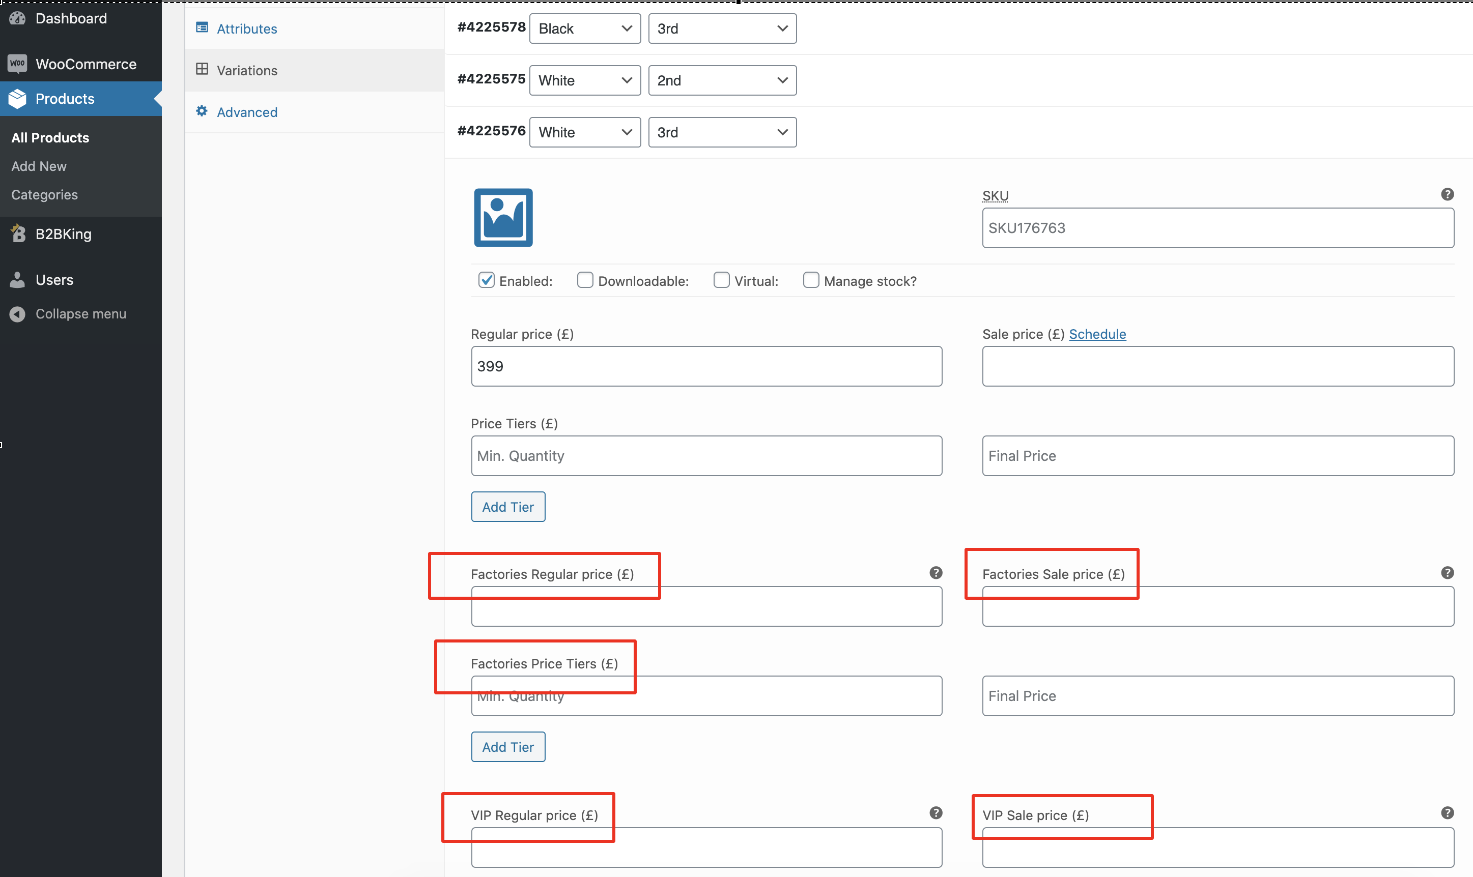Open All Products in sidebar
Screen dimensions: 1473x877
(50, 138)
